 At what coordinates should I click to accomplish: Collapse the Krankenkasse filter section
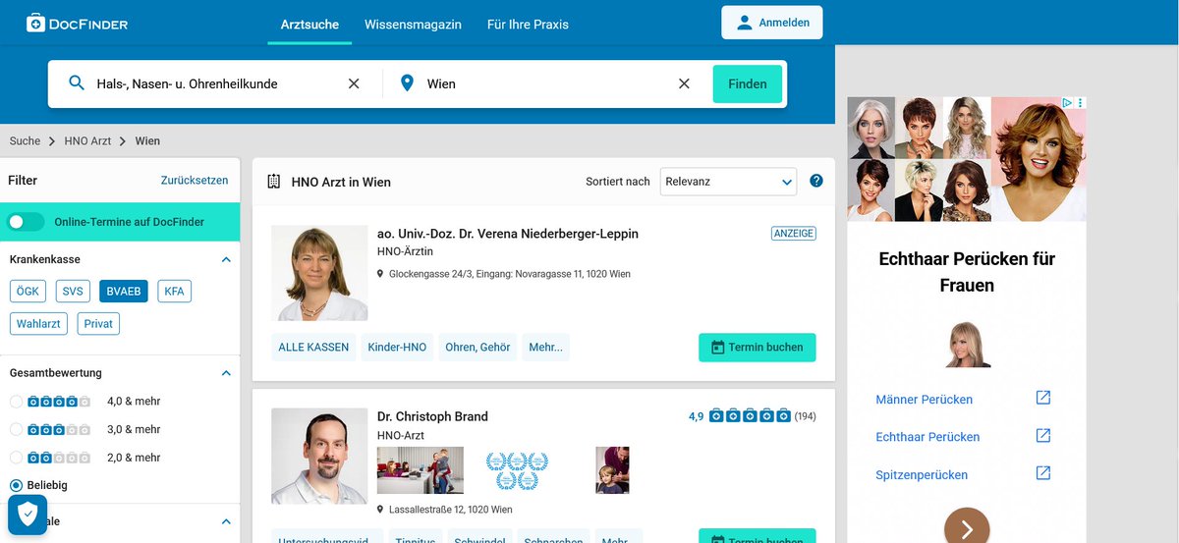[226, 260]
